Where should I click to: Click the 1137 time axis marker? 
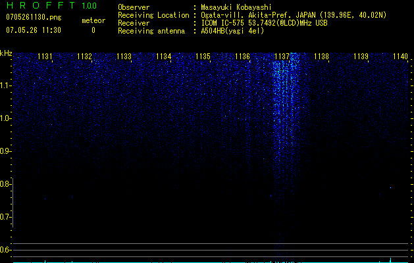[x=282, y=57]
